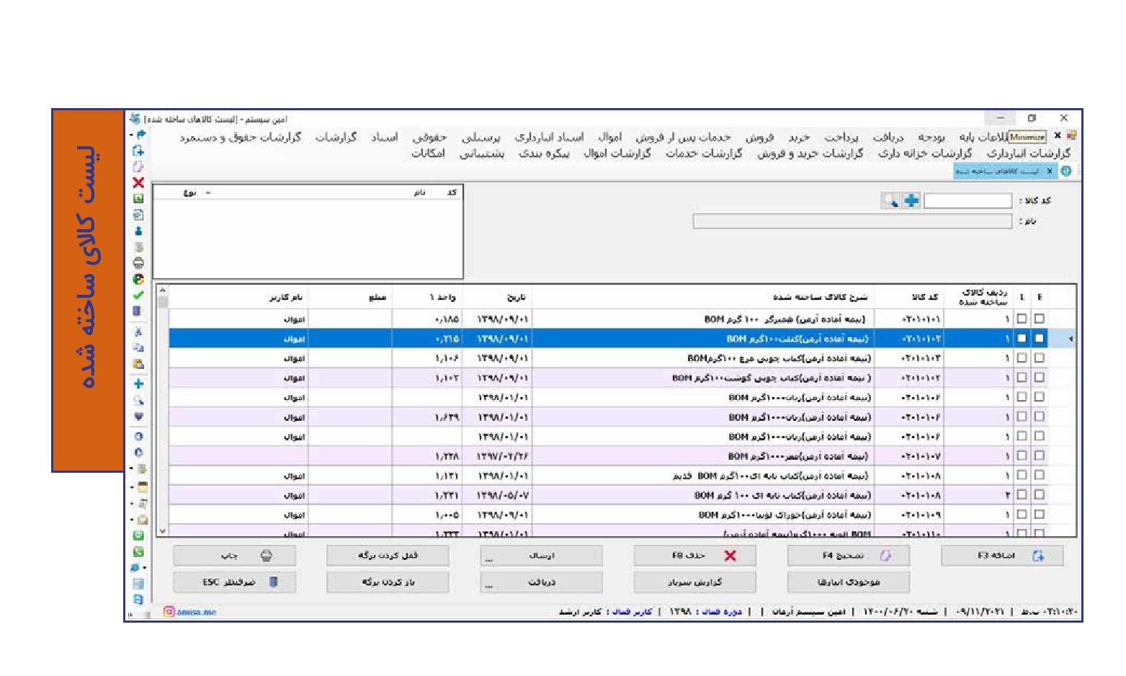Click into the کد کالا input field
This screenshot has height=676, width=1126.
pos(968,201)
